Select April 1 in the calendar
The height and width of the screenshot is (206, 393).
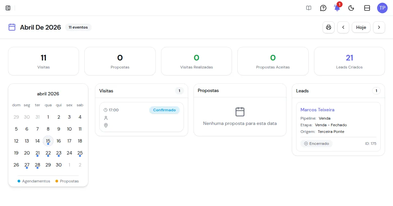pos(48,117)
